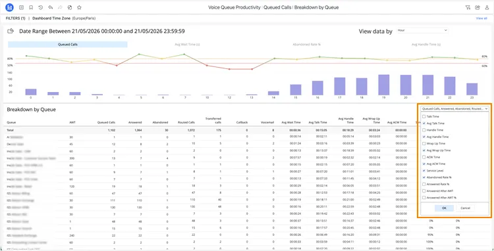The width and height of the screenshot is (494, 251).
Task: Switch to the Abandoned Rate % tab
Action: [x=306, y=45]
